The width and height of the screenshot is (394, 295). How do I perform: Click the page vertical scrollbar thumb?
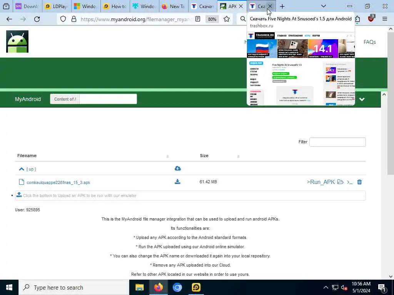point(391,103)
